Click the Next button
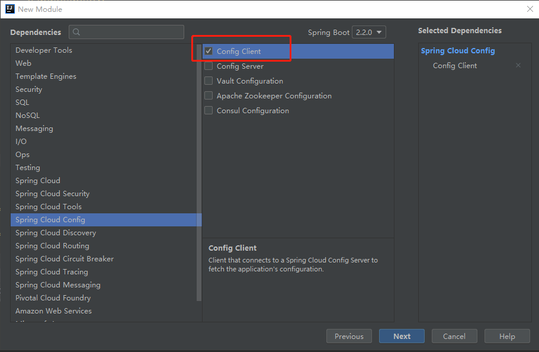539x352 pixels. coord(402,336)
